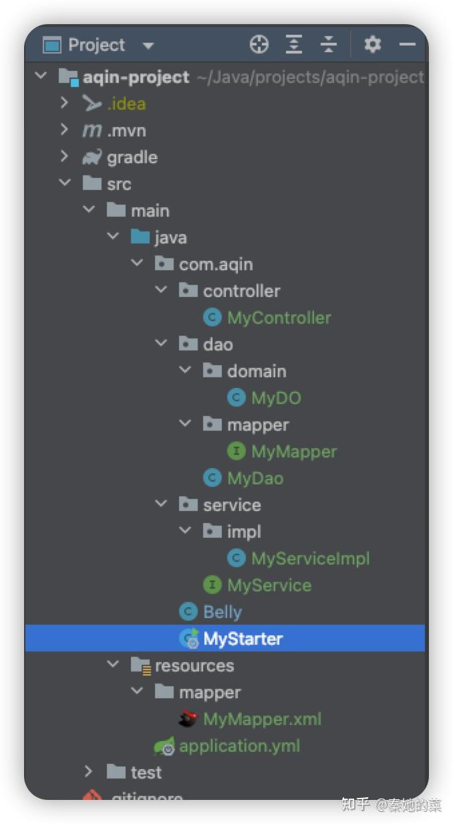Click the Expand All toolbar icon
Viewport: 453px width, 824px height.
pyautogui.click(x=294, y=45)
